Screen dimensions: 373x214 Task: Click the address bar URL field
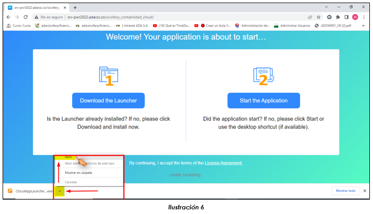click(x=181, y=17)
